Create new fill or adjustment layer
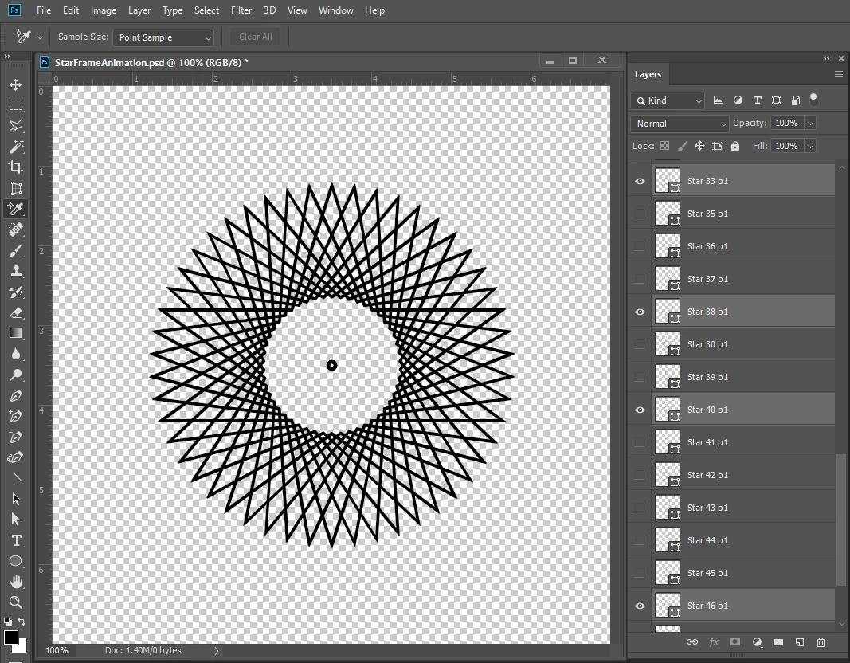The image size is (850, 663). tap(758, 641)
